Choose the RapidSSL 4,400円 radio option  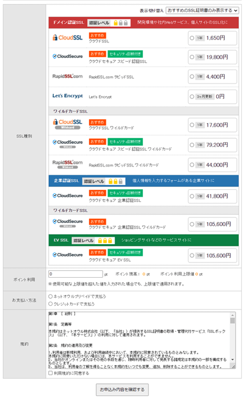tap(192, 77)
